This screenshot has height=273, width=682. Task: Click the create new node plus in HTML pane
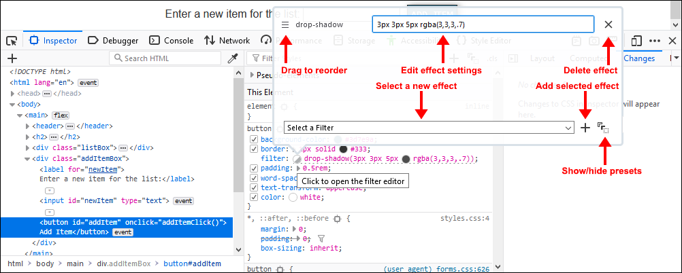click(x=12, y=58)
